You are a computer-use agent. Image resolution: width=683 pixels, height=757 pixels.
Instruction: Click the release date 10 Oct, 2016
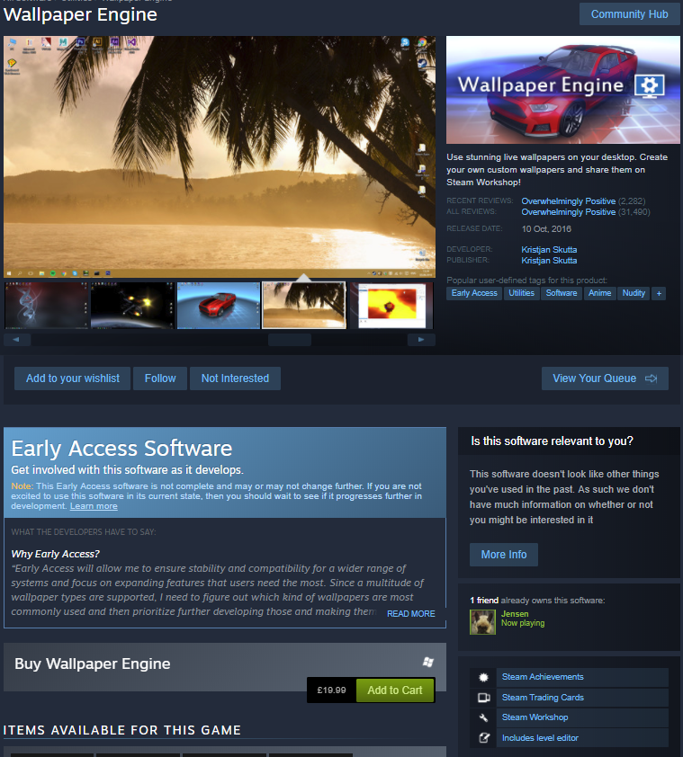coord(546,229)
